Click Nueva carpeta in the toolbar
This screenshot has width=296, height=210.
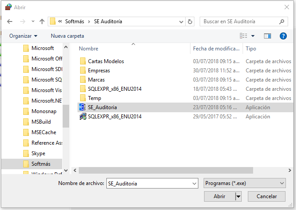[x=67, y=36]
